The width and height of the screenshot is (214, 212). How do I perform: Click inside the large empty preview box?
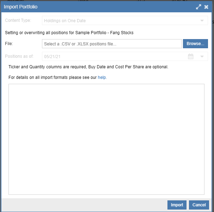pyautogui.click(x=106, y=139)
